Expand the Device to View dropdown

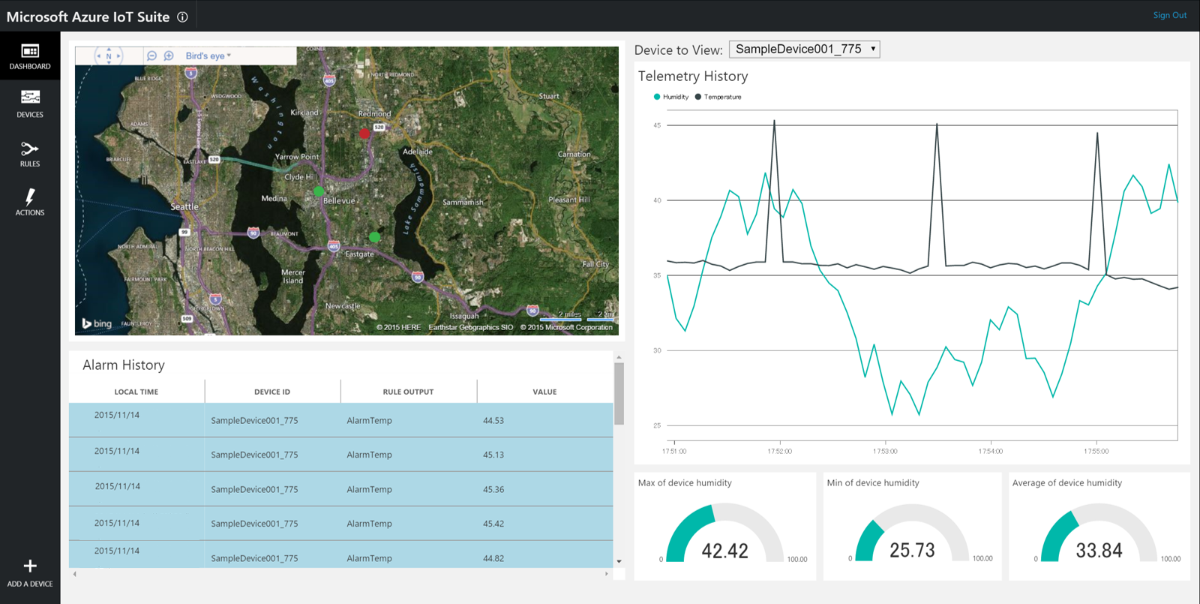(804, 50)
